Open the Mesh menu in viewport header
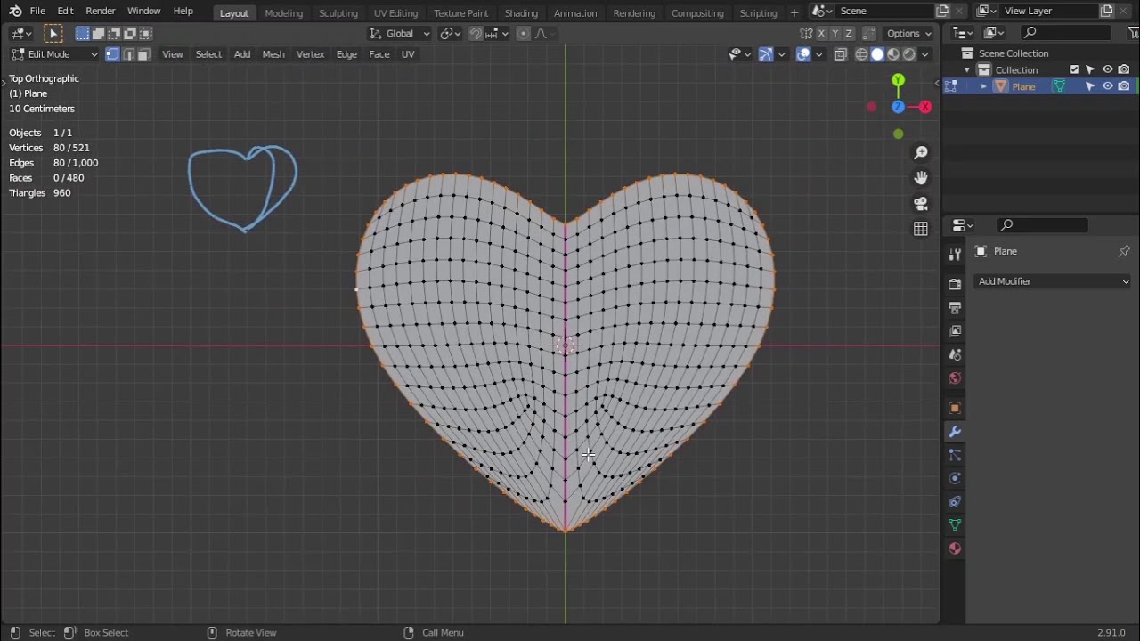 click(x=273, y=54)
